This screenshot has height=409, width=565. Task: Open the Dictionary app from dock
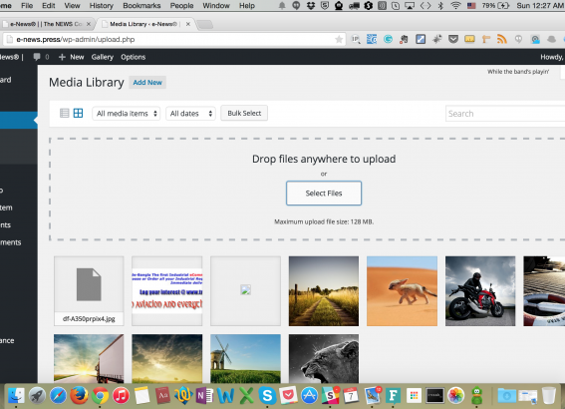click(x=162, y=396)
